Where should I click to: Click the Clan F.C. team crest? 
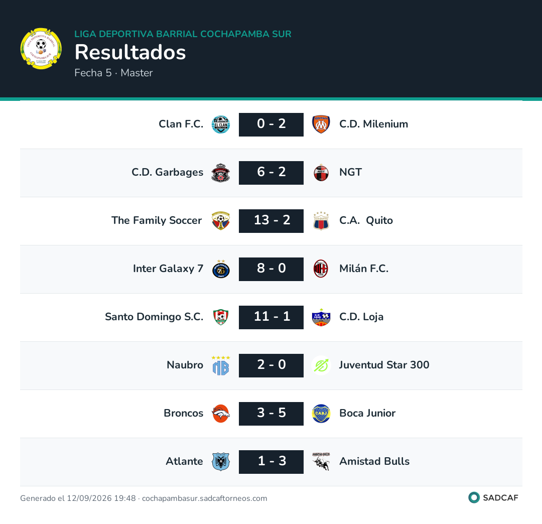coord(220,124)
